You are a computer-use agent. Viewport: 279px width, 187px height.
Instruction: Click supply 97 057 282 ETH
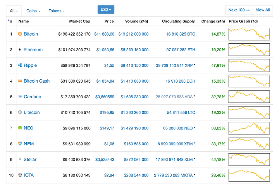pyautogui.click(x=181, y=50)
